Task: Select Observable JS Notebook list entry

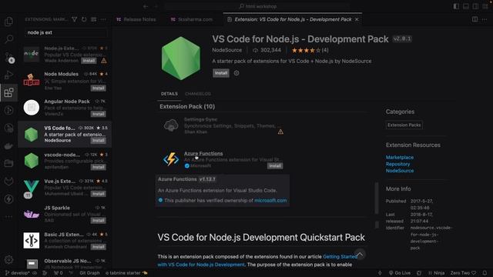Action: pyautogui.click(x=65, y=263)
